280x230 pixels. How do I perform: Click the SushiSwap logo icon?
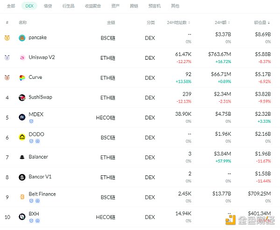click(22, 98)
